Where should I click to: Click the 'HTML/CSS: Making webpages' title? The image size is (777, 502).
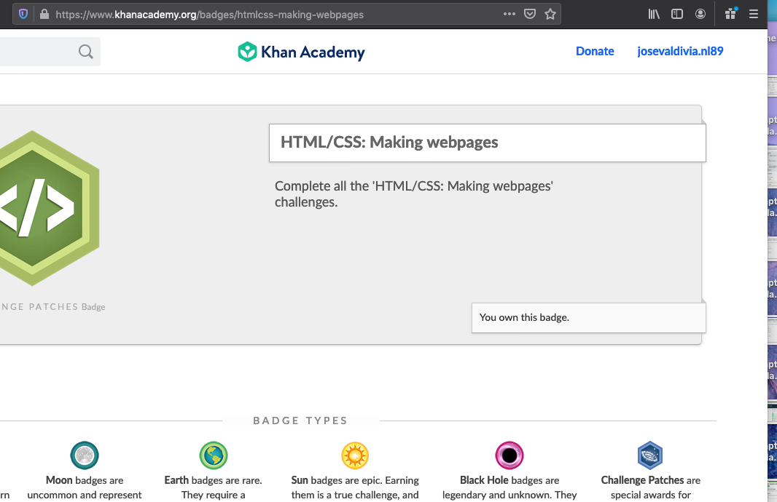click(389, 143)
